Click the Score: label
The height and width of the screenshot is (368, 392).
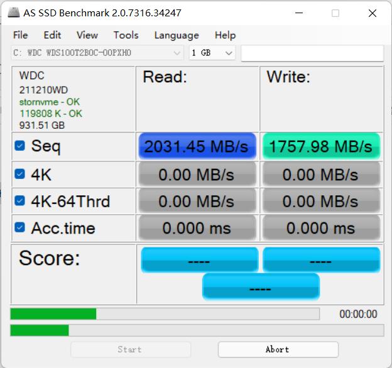click(50, 258)
